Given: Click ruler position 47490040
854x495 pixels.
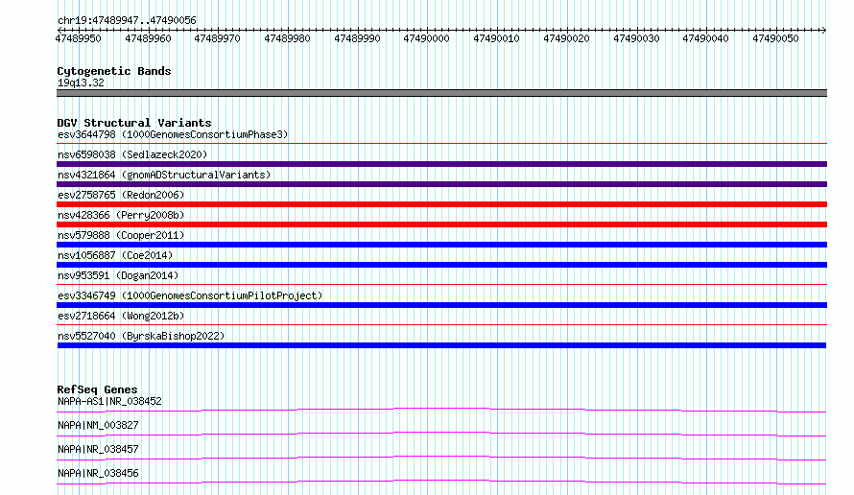Looking at the screenshot, I should point(706,38).
